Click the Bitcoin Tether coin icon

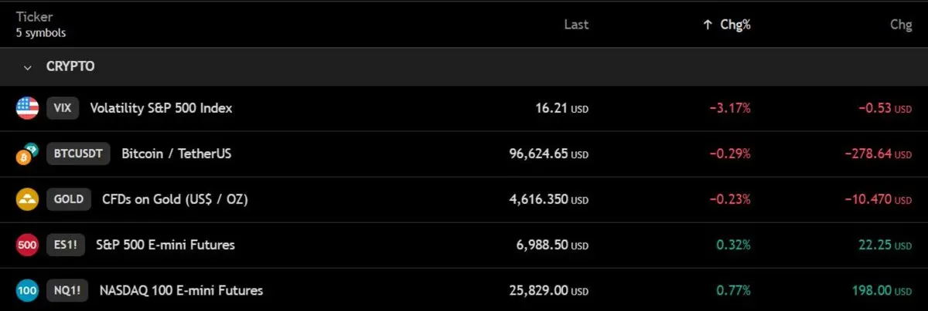point(27,154)
